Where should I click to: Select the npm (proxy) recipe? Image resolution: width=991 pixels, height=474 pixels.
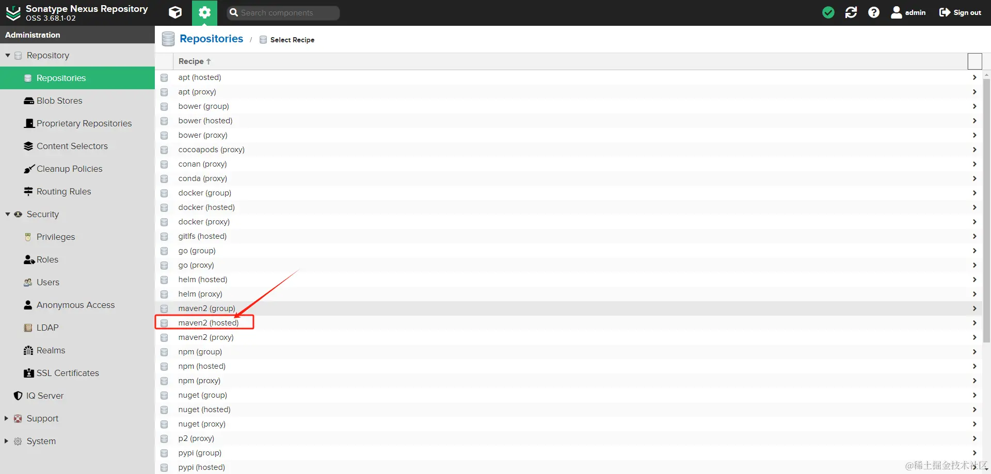[x=568, y=381]
